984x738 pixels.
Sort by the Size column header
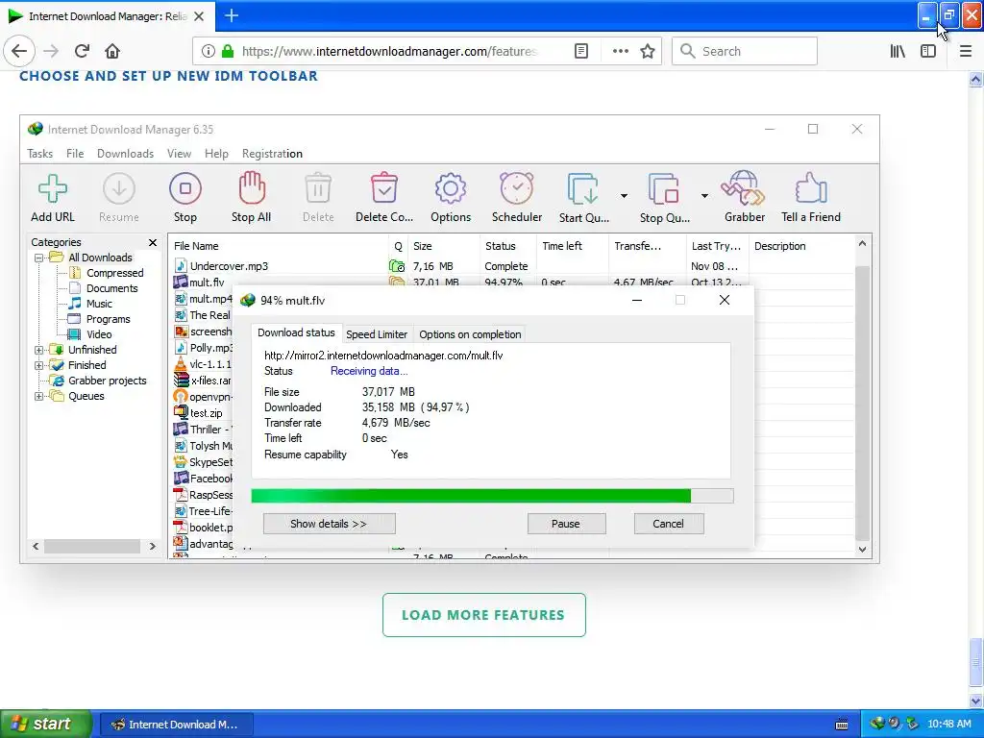pyautogui.click(x=443, y=246)
